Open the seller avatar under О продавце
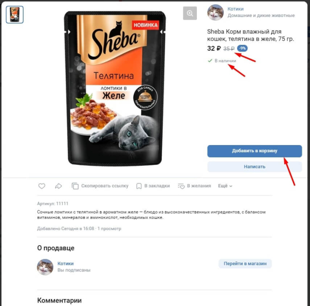The width and height of the screenshot is (310, 306). click(45, 267)
